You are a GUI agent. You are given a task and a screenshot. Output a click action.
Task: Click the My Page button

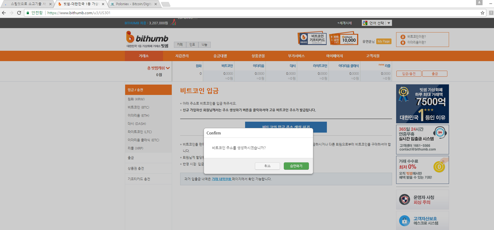point(384,41)
